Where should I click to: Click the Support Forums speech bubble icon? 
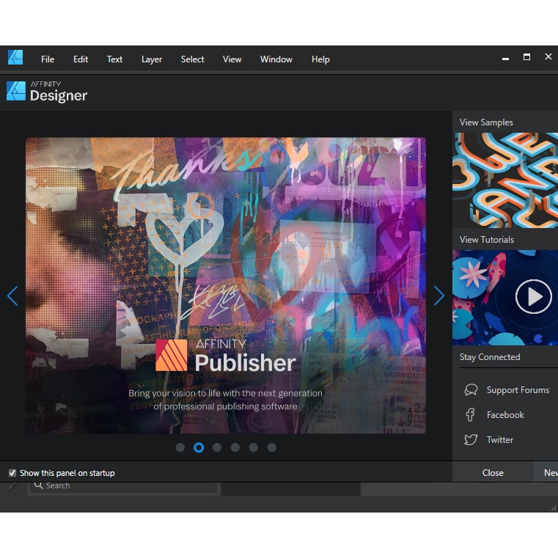tap(471, 390)
